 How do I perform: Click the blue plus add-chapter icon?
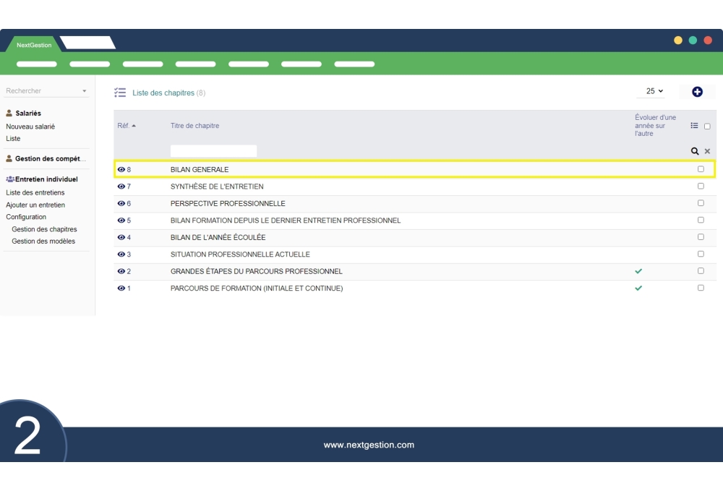click(697, 92)
